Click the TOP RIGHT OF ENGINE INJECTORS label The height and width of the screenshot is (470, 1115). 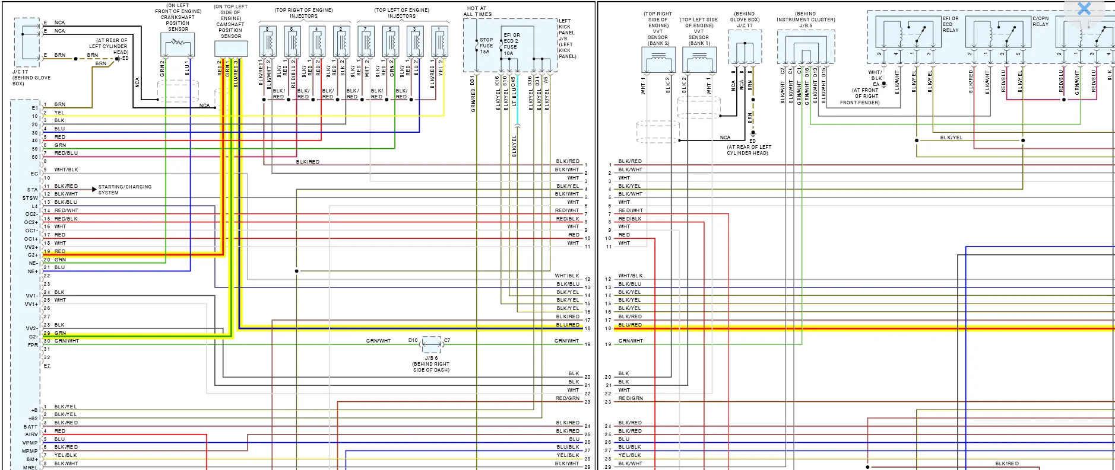click(x=303, y=13)
